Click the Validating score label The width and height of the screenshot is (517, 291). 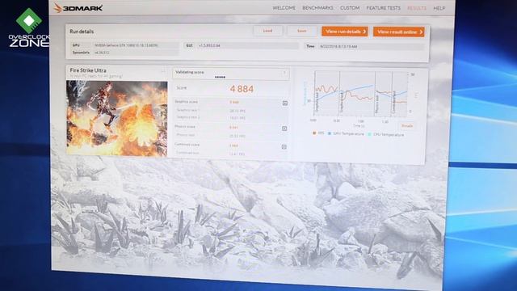pos(190,72)
